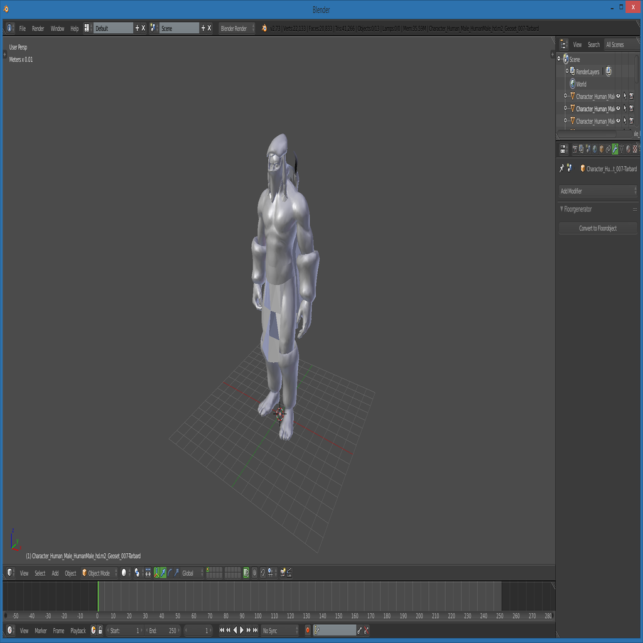The image size is (643, 643).
Task: Switch to the Modifiers wrench tab
Action: [615, 149]
